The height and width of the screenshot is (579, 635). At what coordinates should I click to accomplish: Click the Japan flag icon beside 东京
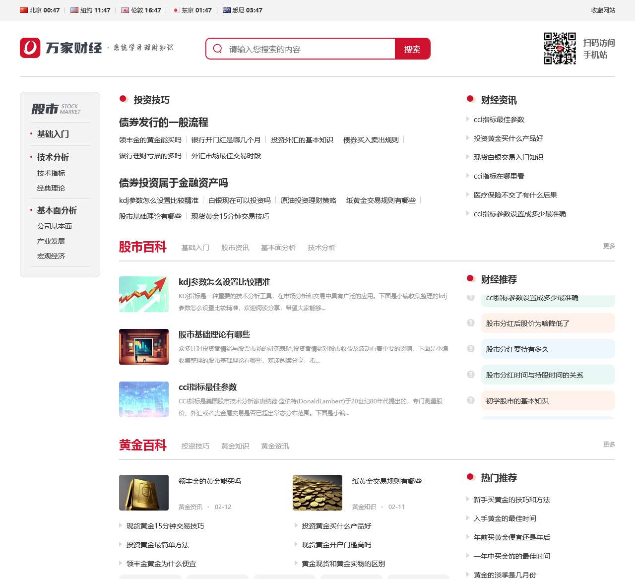click(176, 10)
